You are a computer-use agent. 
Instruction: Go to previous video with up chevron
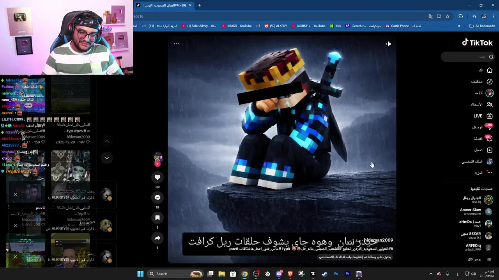(x=107, y=141)
